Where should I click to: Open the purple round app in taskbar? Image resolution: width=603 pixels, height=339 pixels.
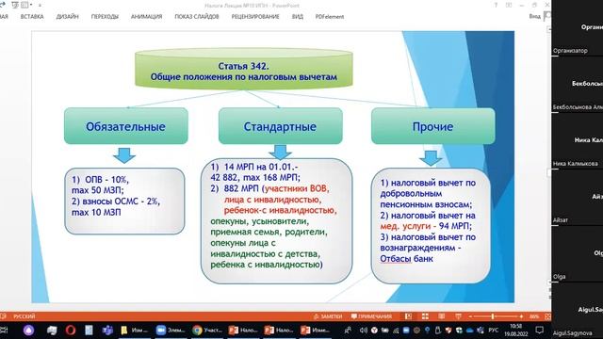(x=29, y=330)
